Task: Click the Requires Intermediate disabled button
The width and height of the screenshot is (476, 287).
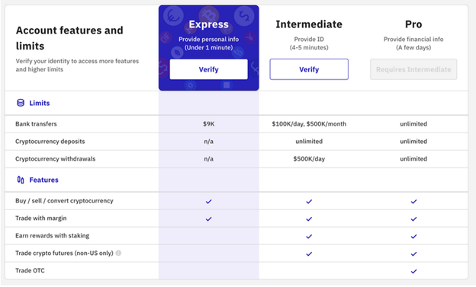Action: (x=413, y=69)
